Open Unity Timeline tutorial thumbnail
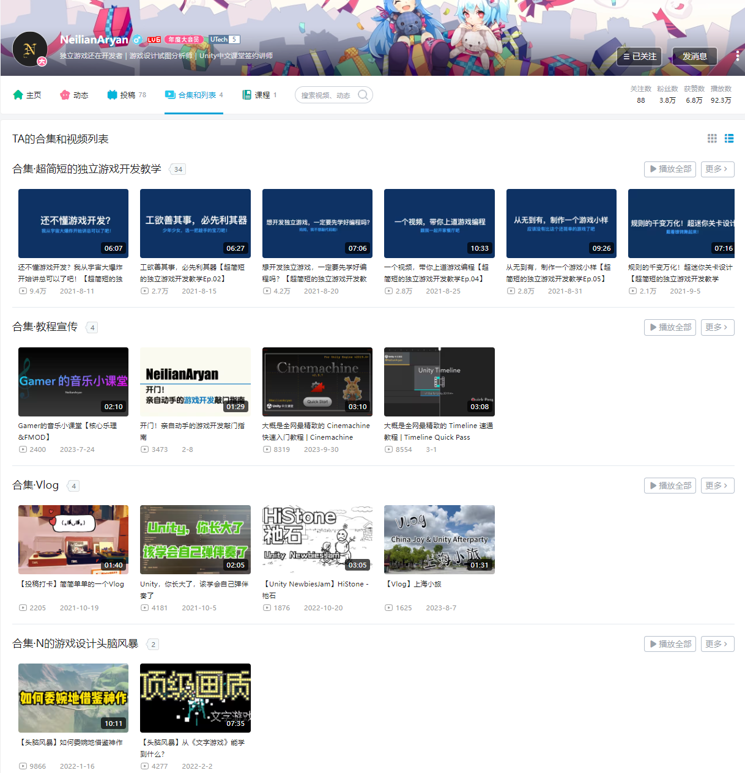 click(x=439, y=382)
